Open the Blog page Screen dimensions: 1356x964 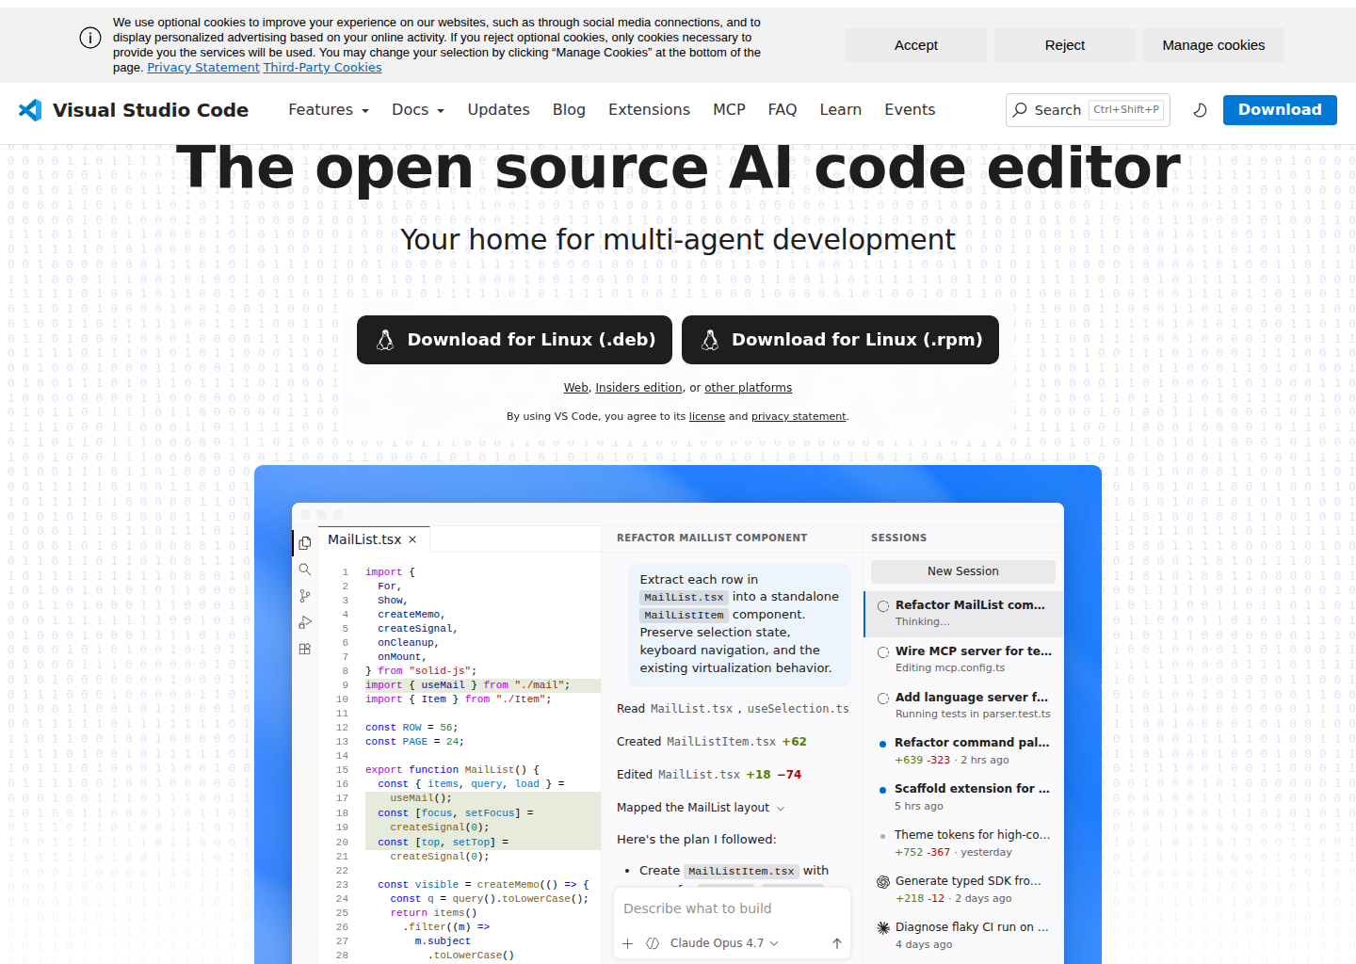tap(569, 110)
